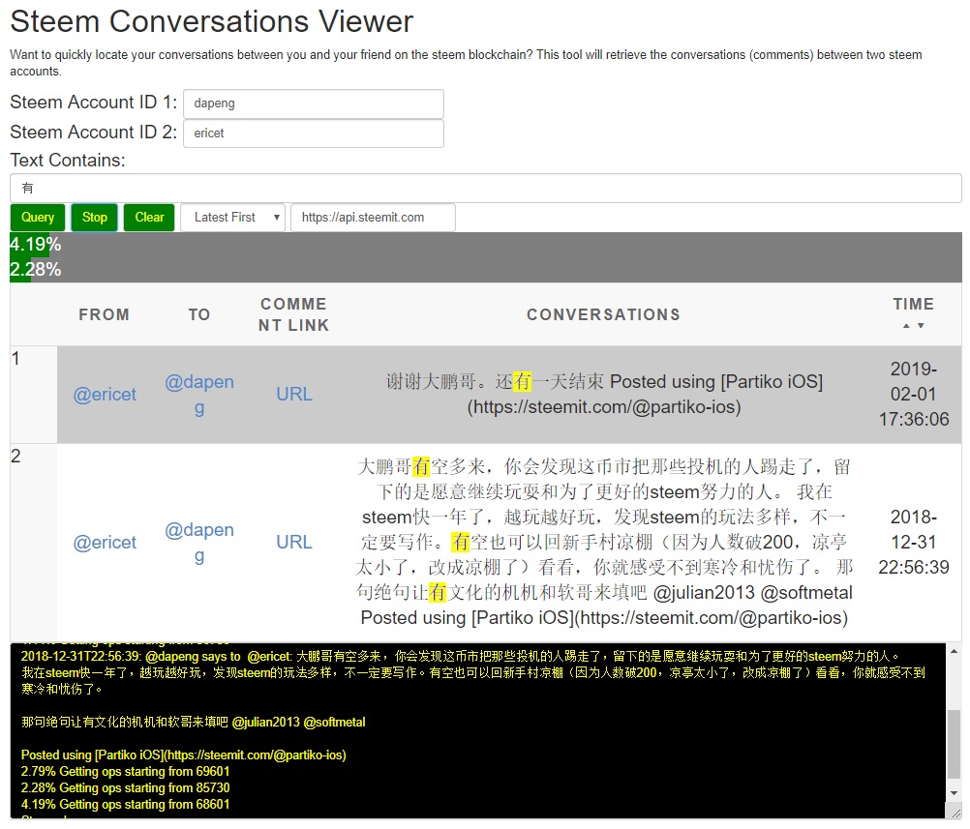This screenshot has height=829, width=970.
Task: Focus the Steem Account ID 2 field
Action: click(313, 133)
